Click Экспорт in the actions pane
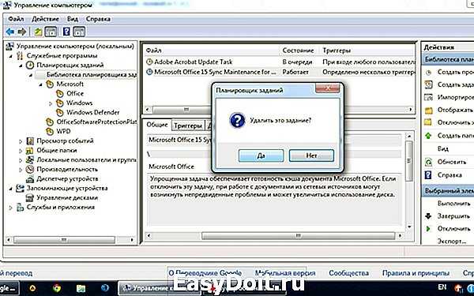This screenshot has width=474, height=296. (451, 242)
